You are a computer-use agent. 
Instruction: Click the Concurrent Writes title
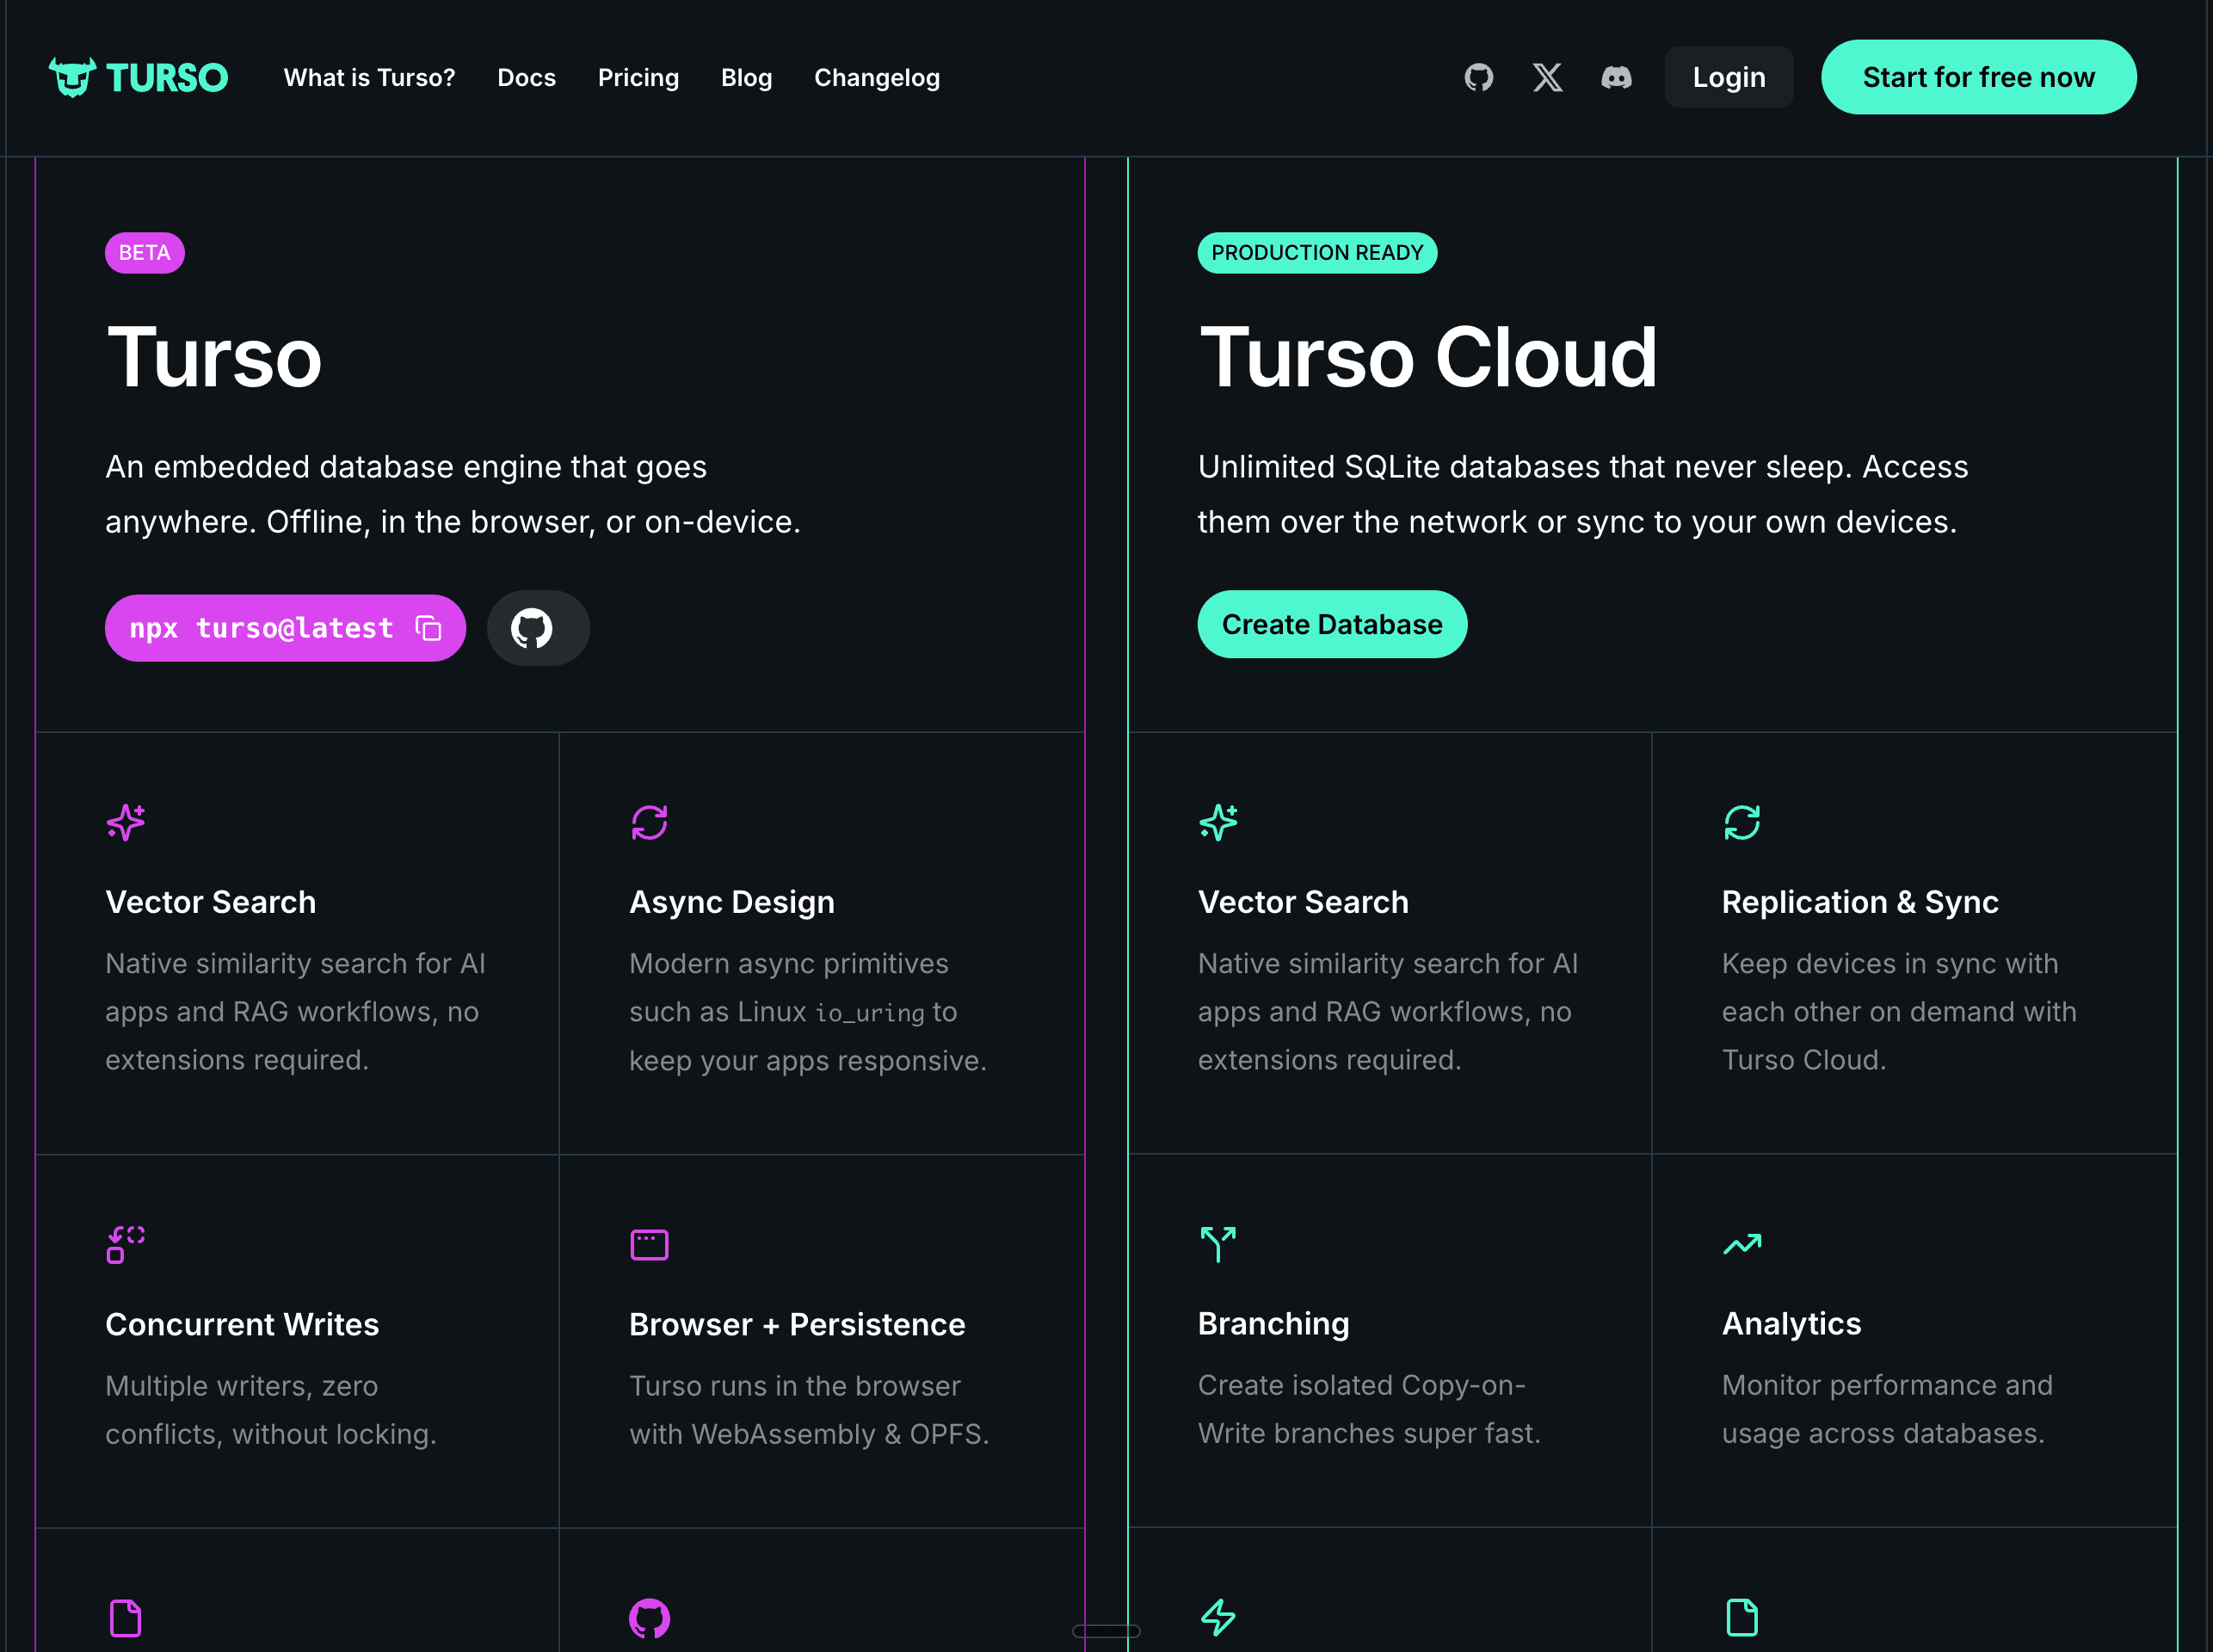[x=242, y=1324]
